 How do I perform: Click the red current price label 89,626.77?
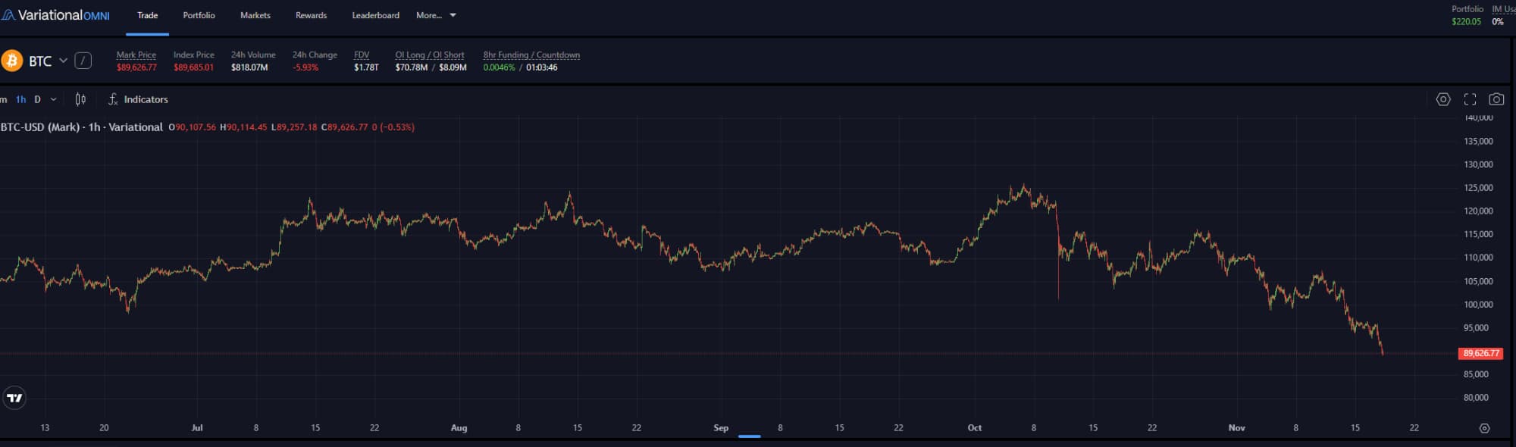(x=1480, y=353)
